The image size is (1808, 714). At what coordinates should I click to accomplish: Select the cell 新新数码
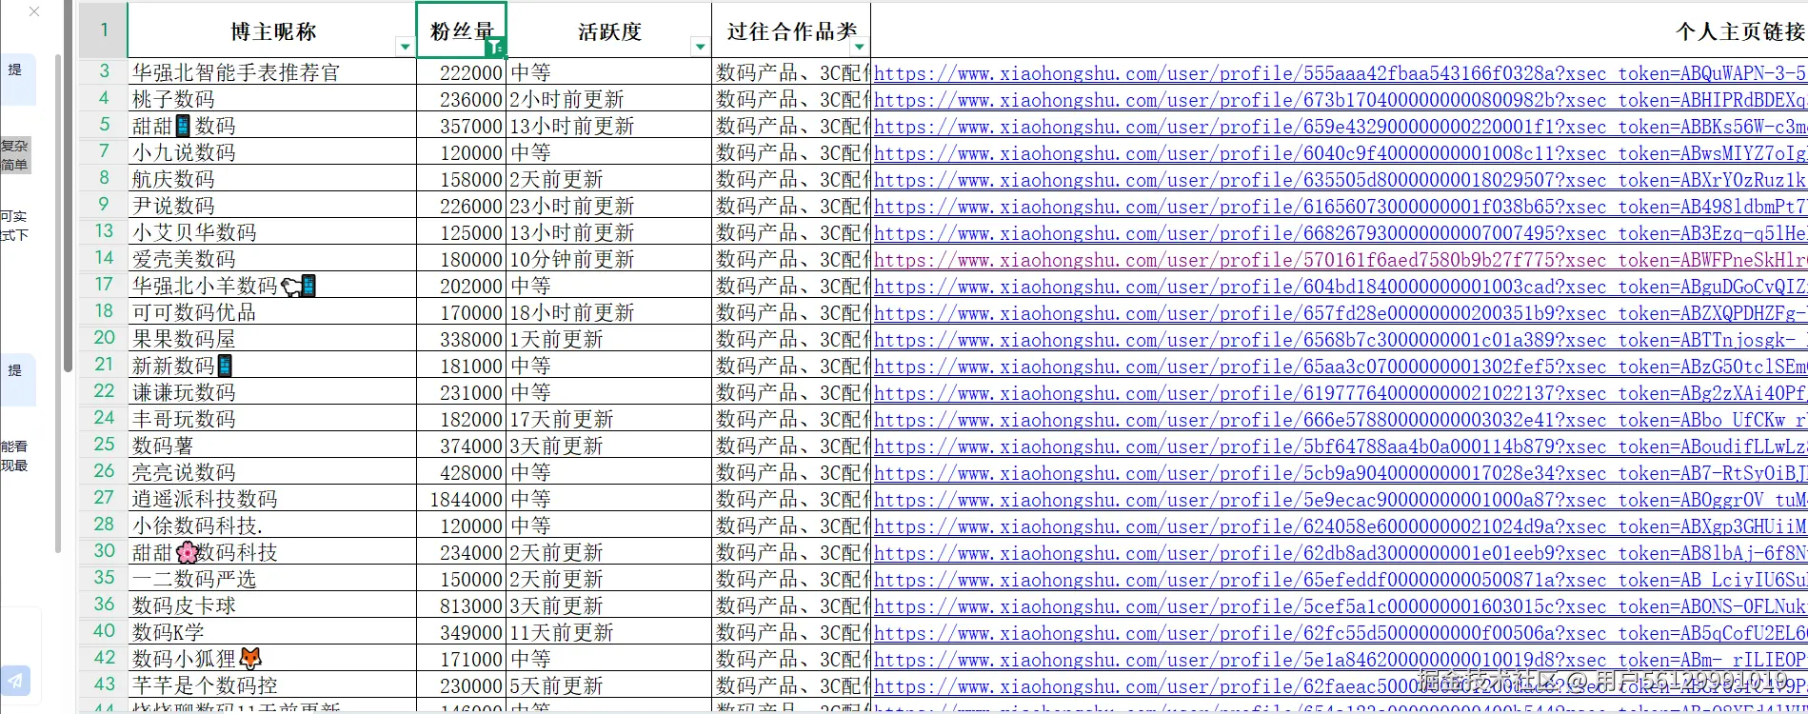coord(271,366)
